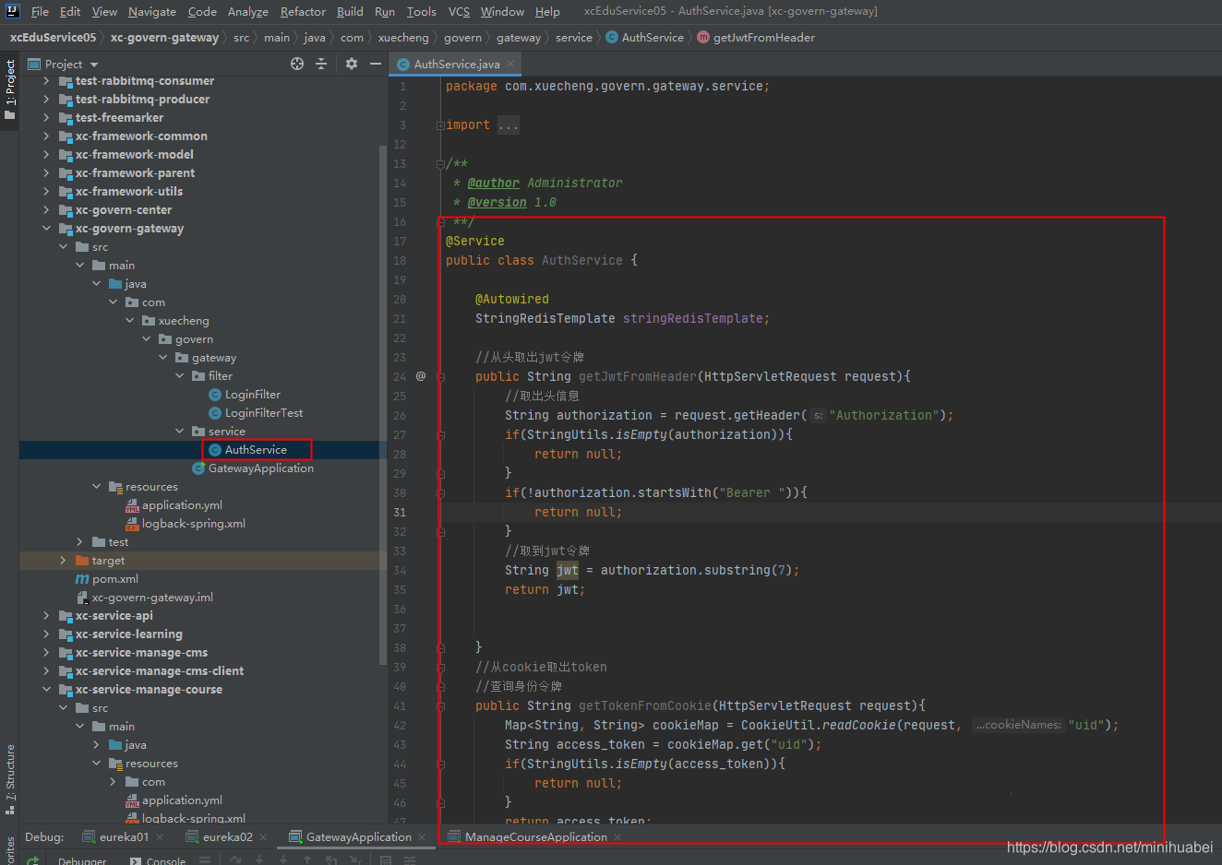Image resolution: width=1222 pixels, height=865 pixels.
Task: Open Project panel gear settings
Action: [352, 64]
